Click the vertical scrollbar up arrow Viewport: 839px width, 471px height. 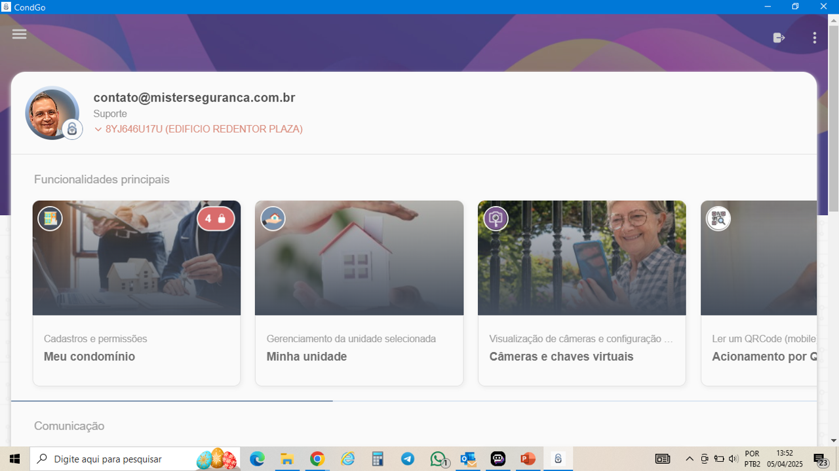click(834, 20)
